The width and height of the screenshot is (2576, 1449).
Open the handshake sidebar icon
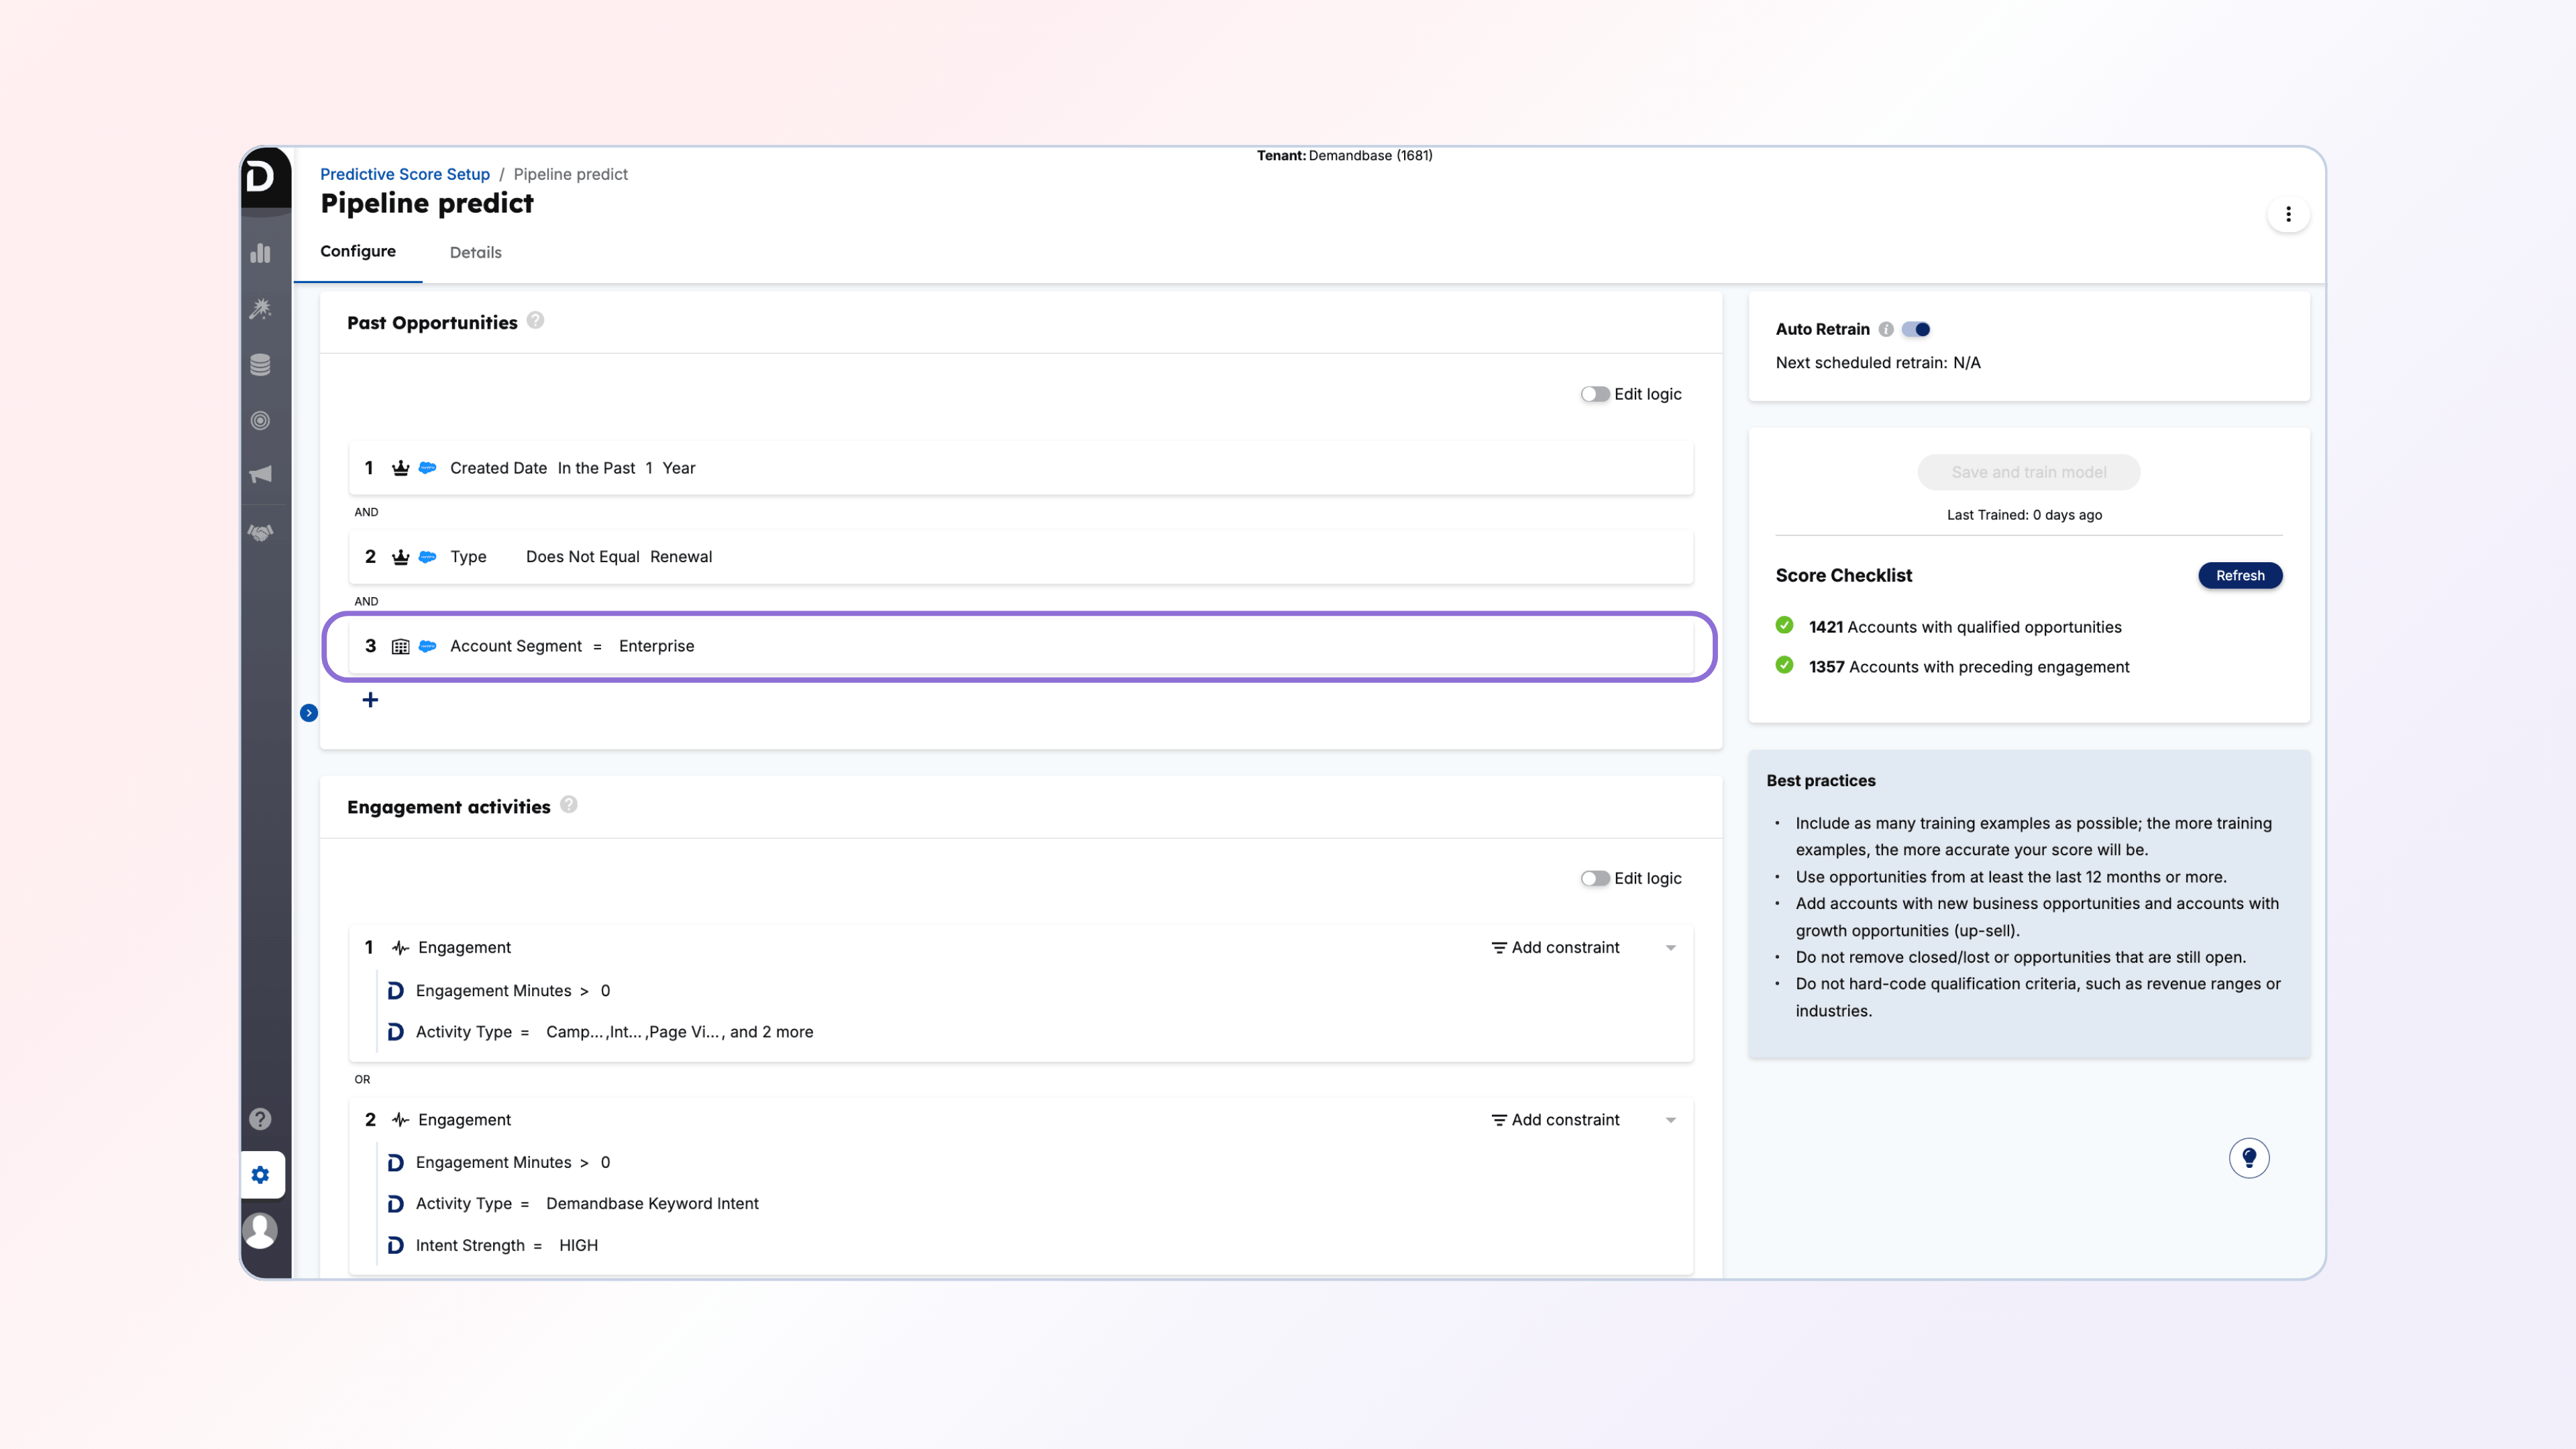pyautogui.click(x=261, y=533)
